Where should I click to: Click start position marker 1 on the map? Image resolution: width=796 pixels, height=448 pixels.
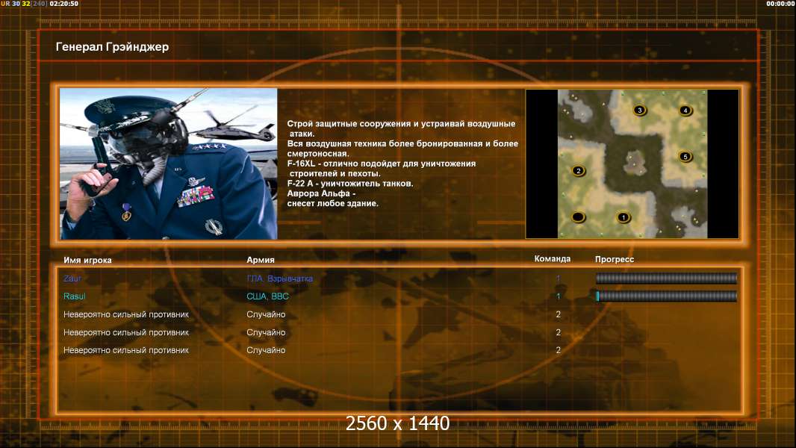624,218
